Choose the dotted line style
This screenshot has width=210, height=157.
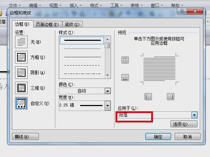tap(82, 49)
